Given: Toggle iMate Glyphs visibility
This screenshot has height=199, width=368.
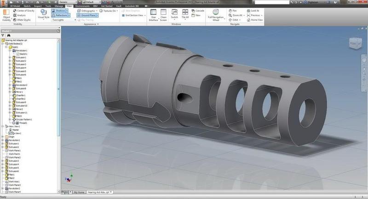Looking at the screenshot, I should [22, 20].
